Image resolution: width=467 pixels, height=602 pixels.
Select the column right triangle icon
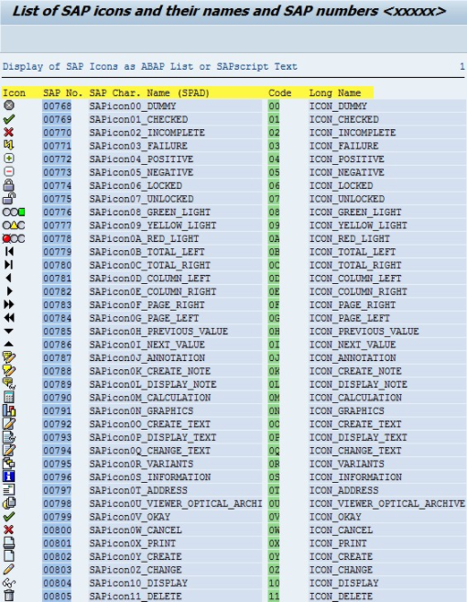(9, 291)
